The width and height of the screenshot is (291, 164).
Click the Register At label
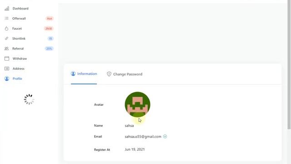click(102, 150)
